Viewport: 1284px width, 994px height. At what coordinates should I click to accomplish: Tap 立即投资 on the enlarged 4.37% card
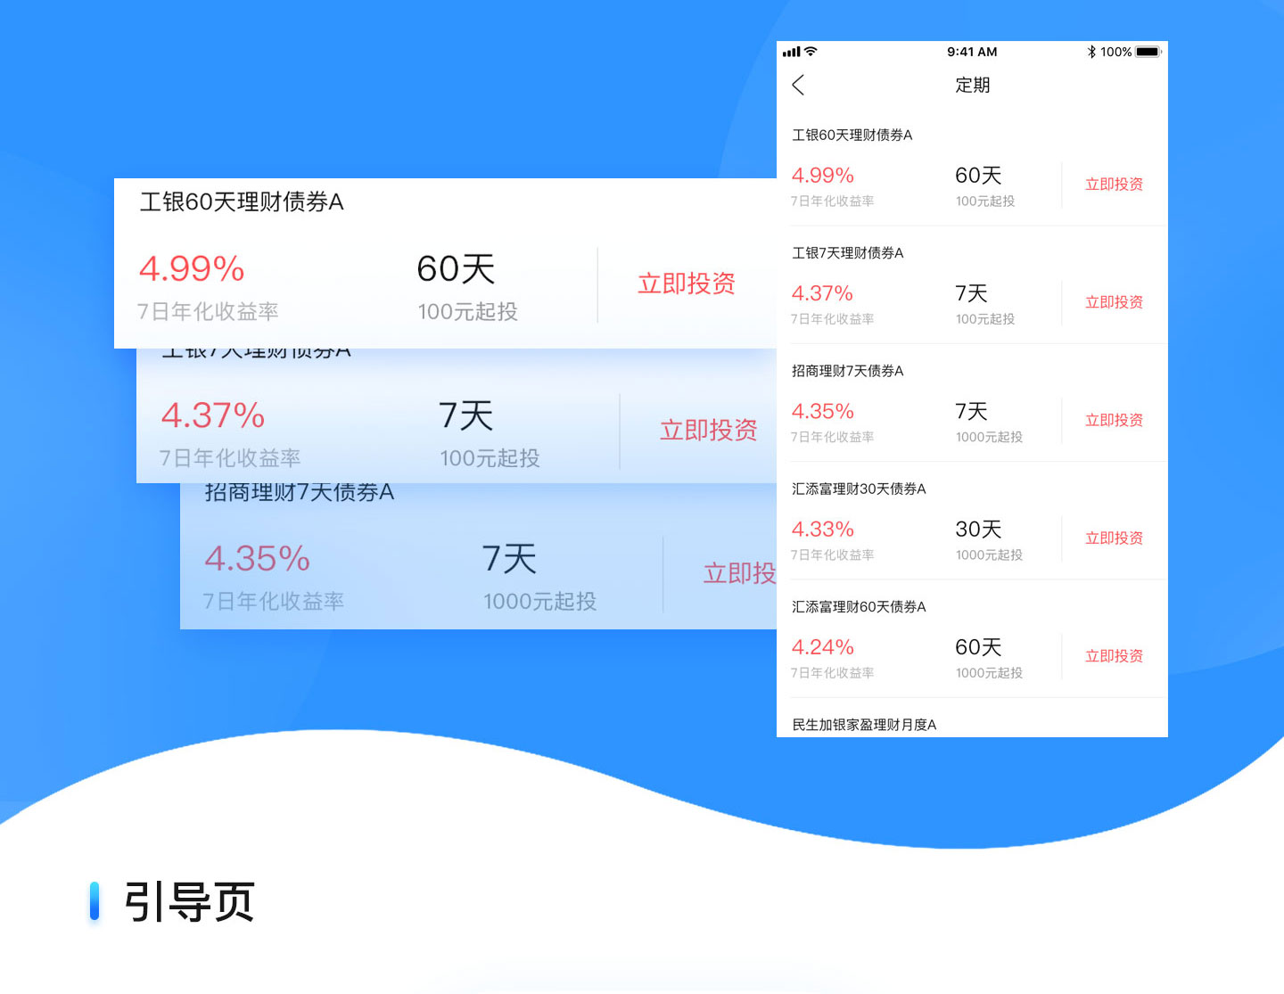[x=709, y=431]
